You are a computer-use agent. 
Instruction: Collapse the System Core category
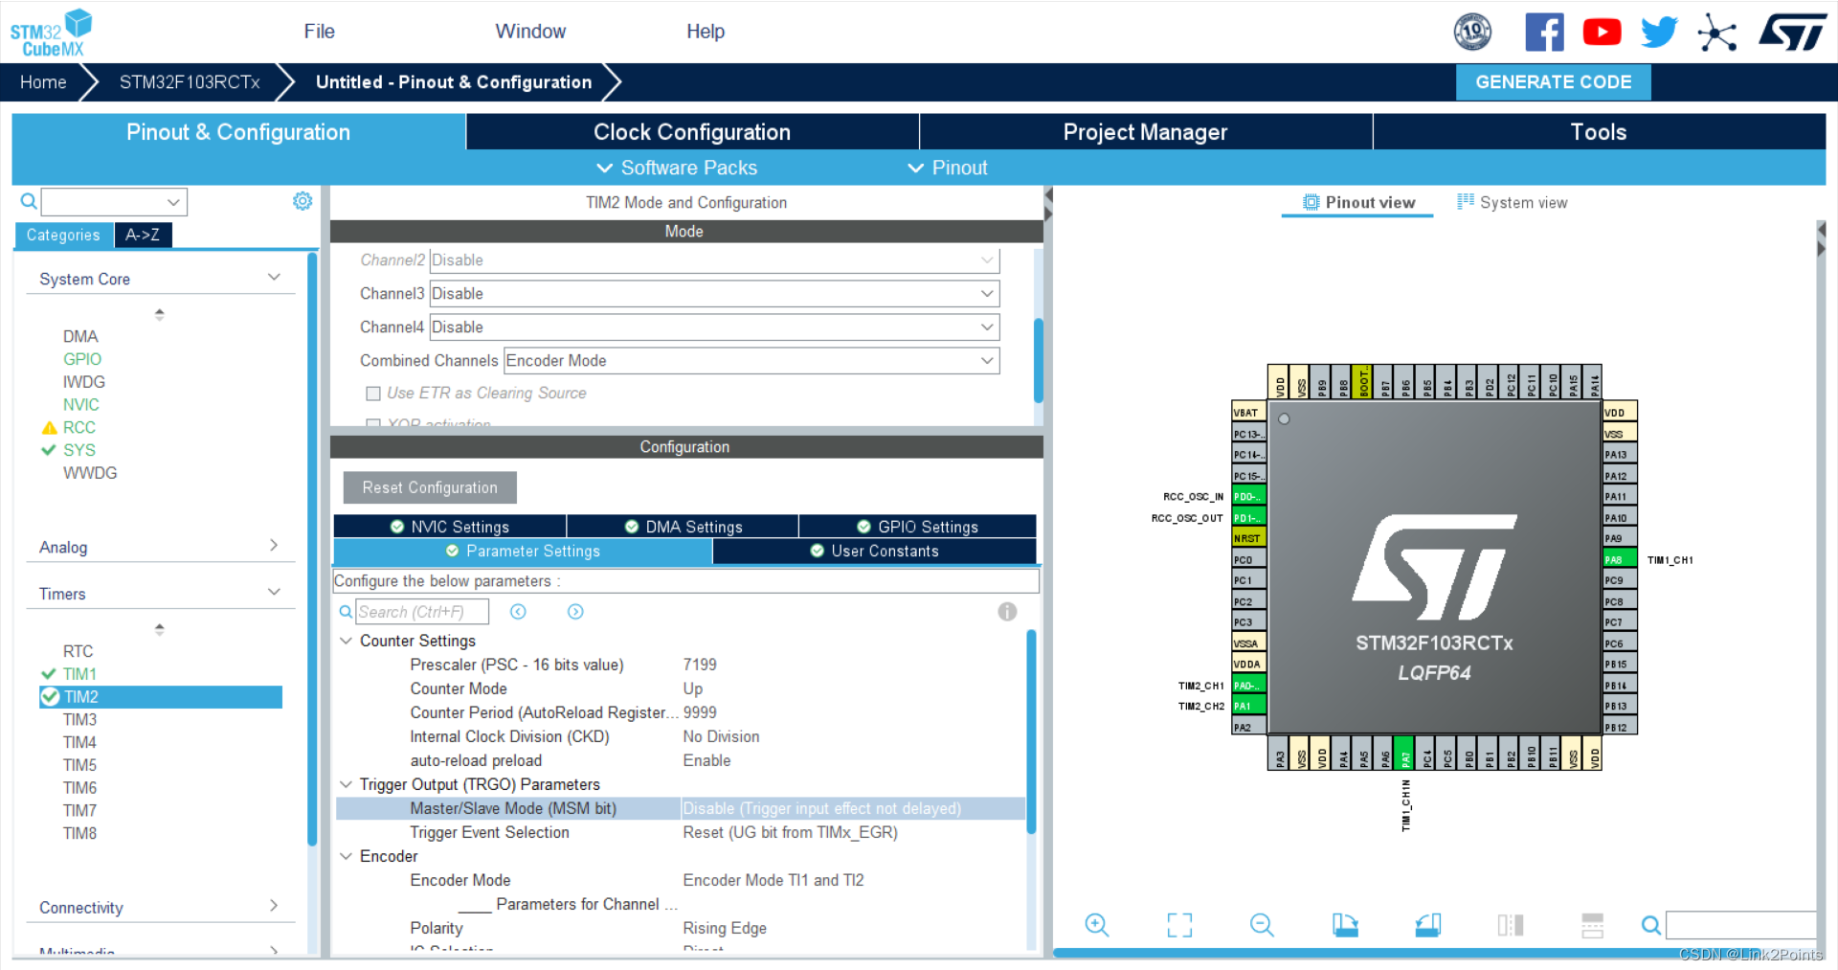click(x=274, y=278)
